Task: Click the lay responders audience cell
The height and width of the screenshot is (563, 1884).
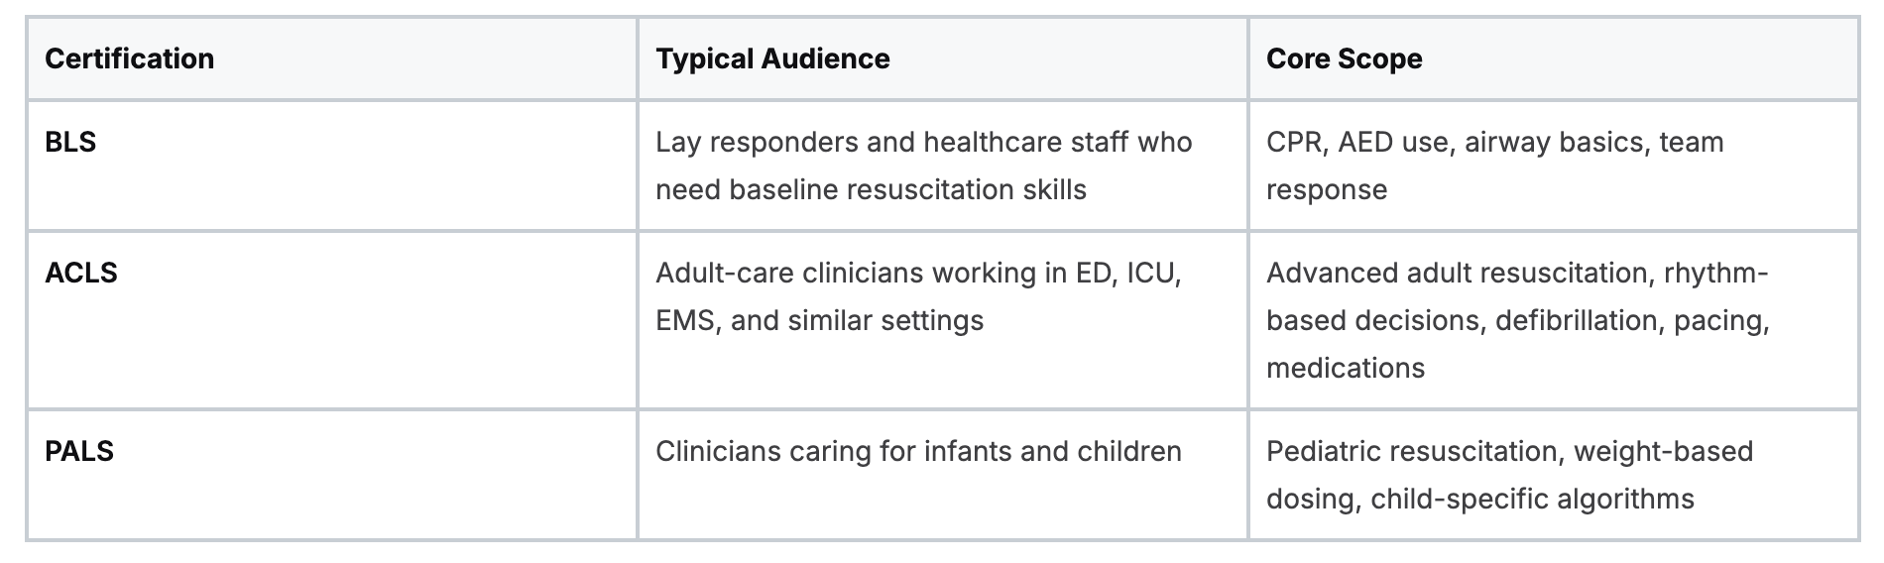Action: pyautogui.click(x=942, y=166)
